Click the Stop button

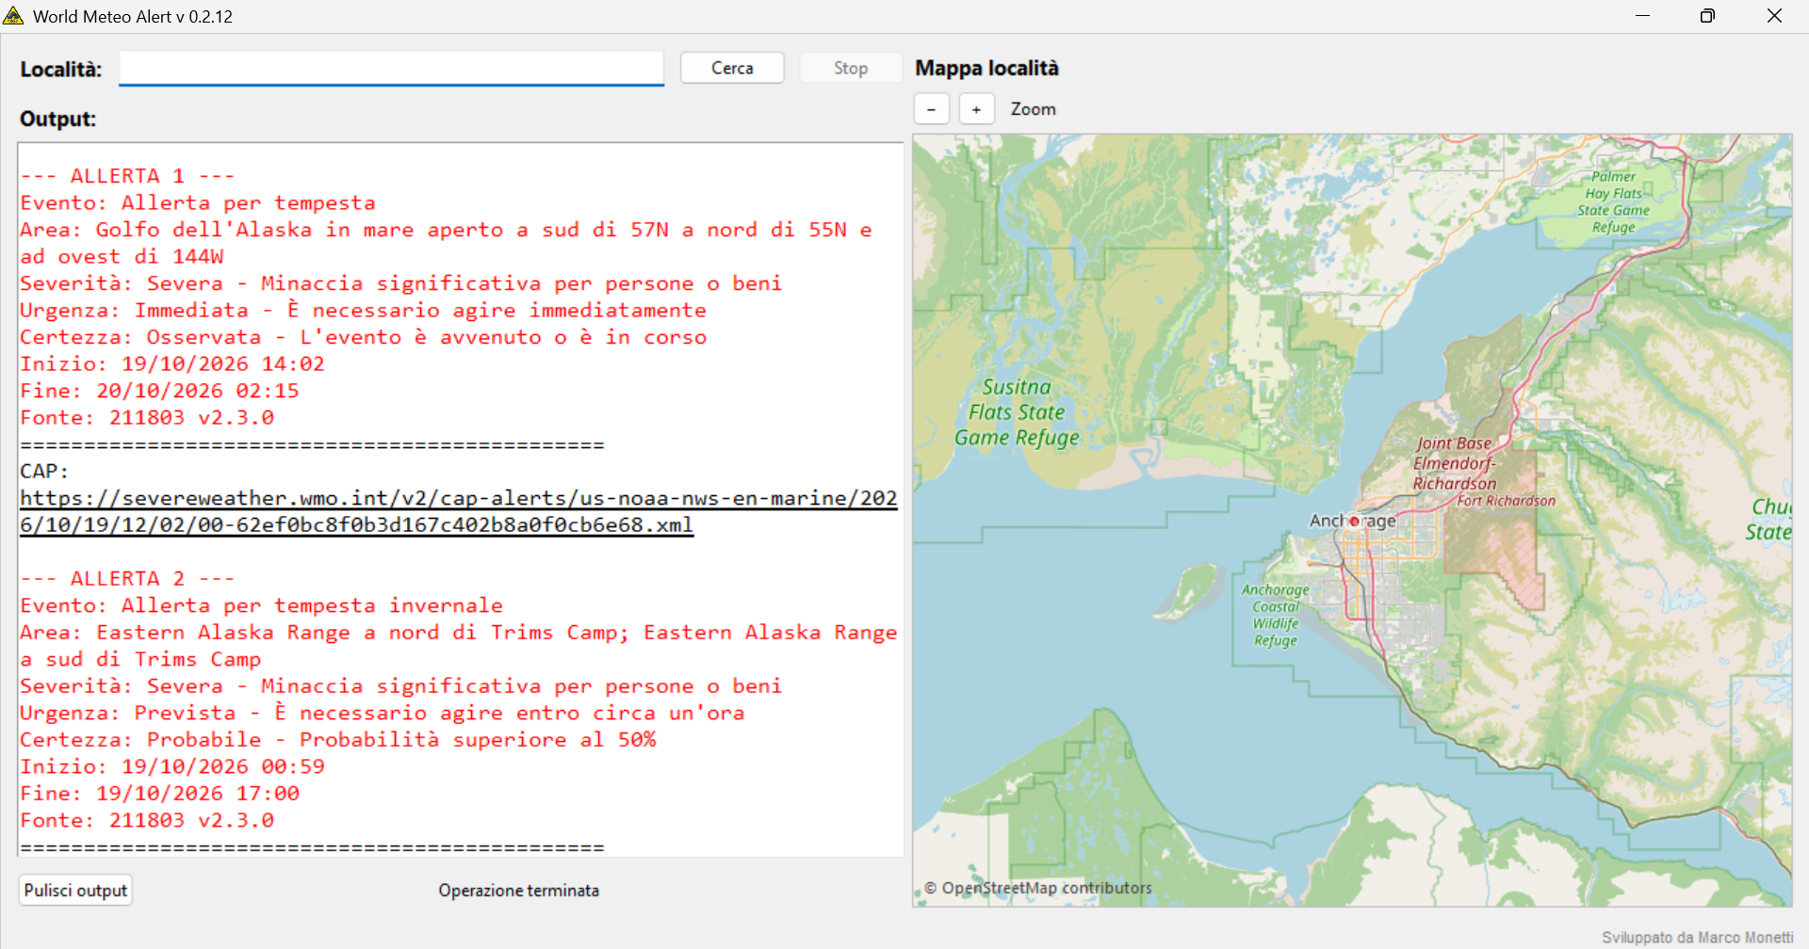click(851, 68)
